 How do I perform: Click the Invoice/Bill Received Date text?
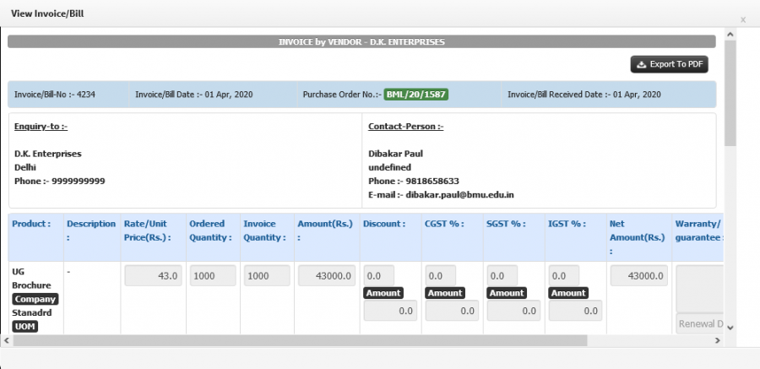click(584, 95)
